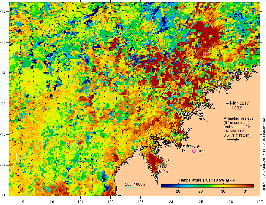This screenshot has width=266, height=205.
Task: Click longitude axis label 125
Action: 200,202
